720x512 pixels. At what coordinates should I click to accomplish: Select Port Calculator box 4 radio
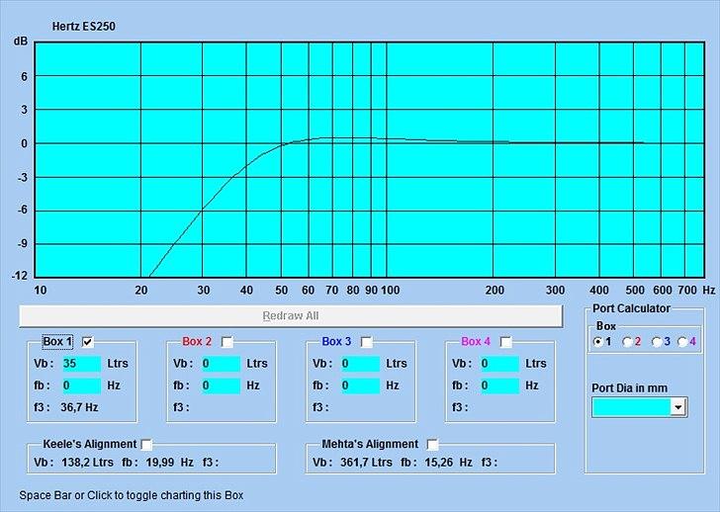(682, 342)
